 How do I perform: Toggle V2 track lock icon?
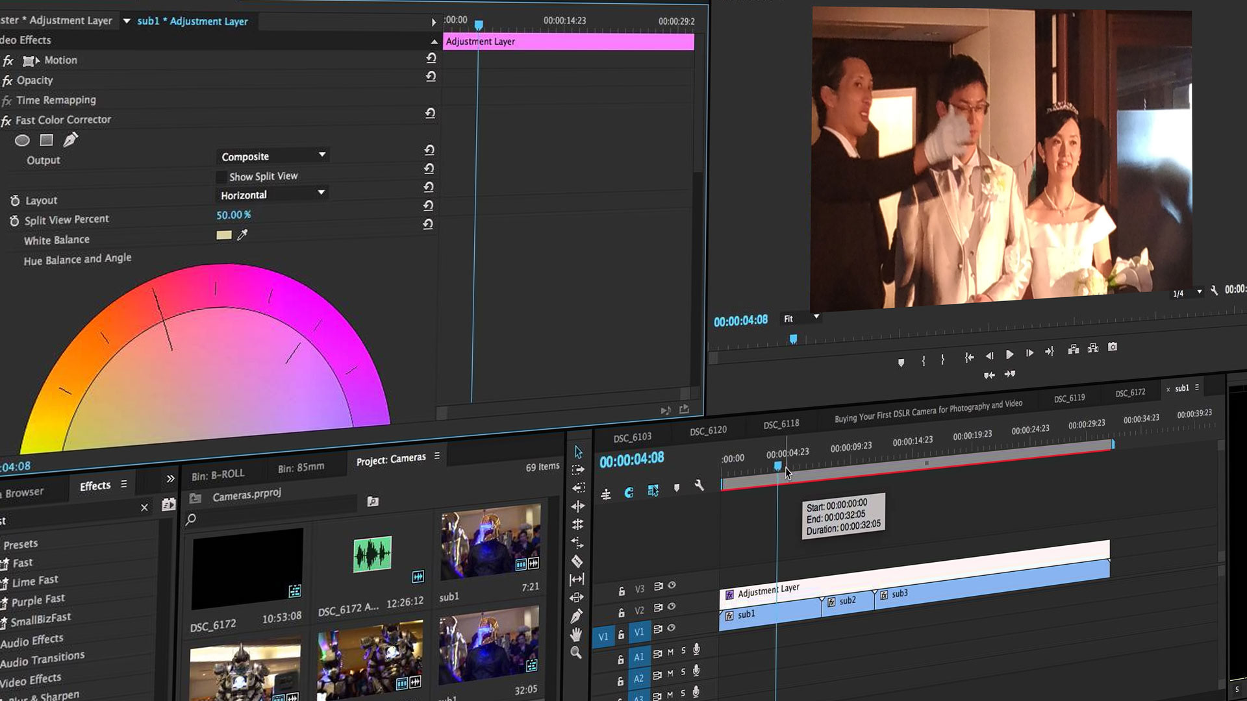click(622, 612)
